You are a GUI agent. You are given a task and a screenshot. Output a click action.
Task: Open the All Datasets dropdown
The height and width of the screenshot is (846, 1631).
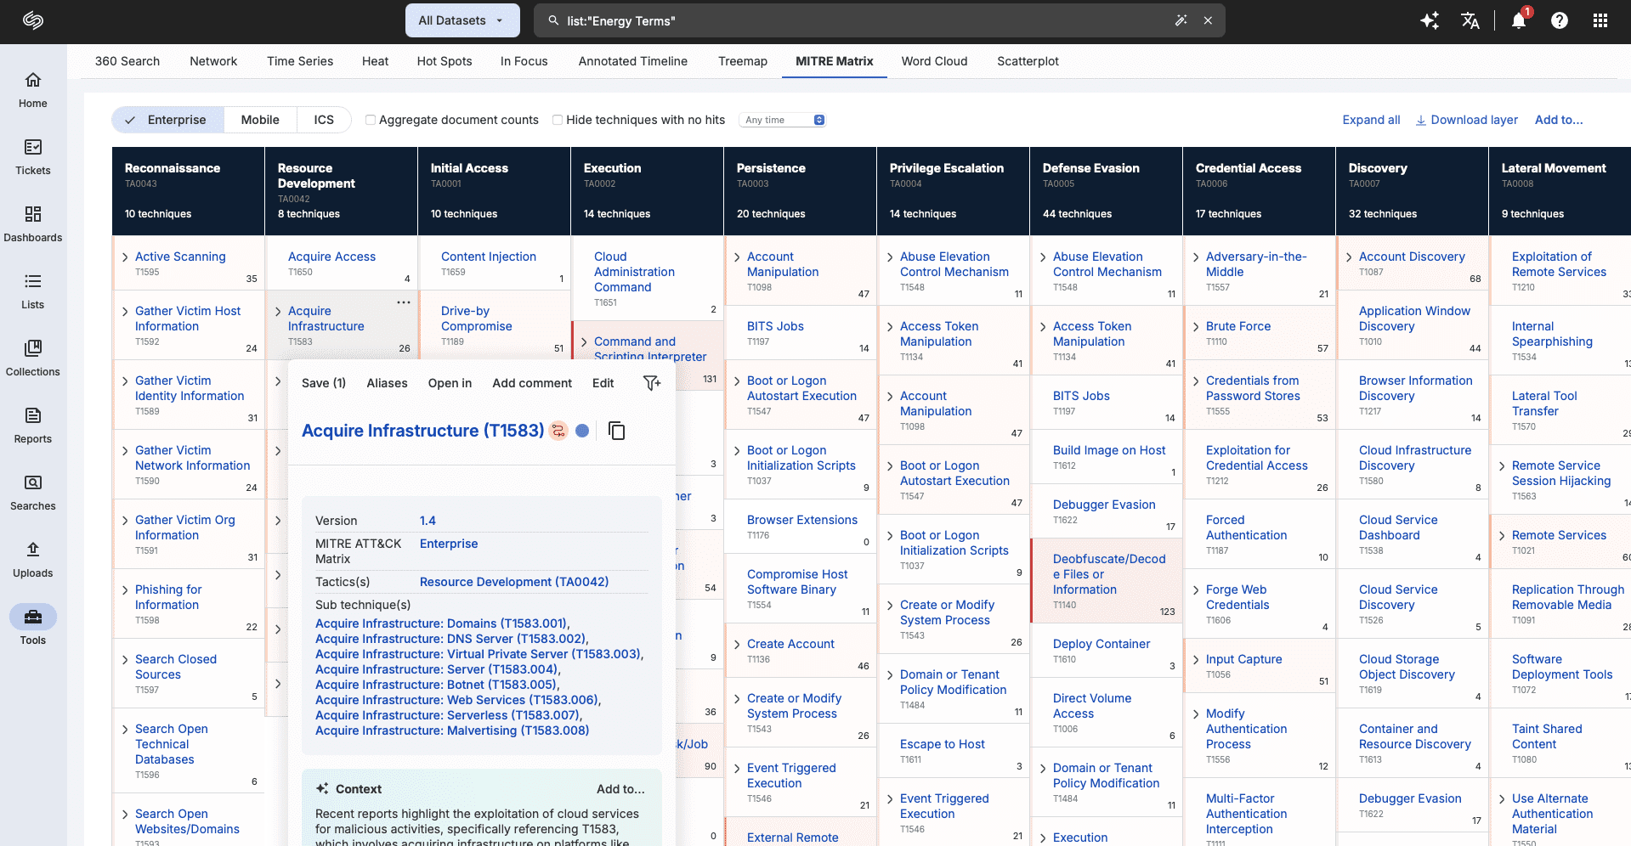(462, 20)
